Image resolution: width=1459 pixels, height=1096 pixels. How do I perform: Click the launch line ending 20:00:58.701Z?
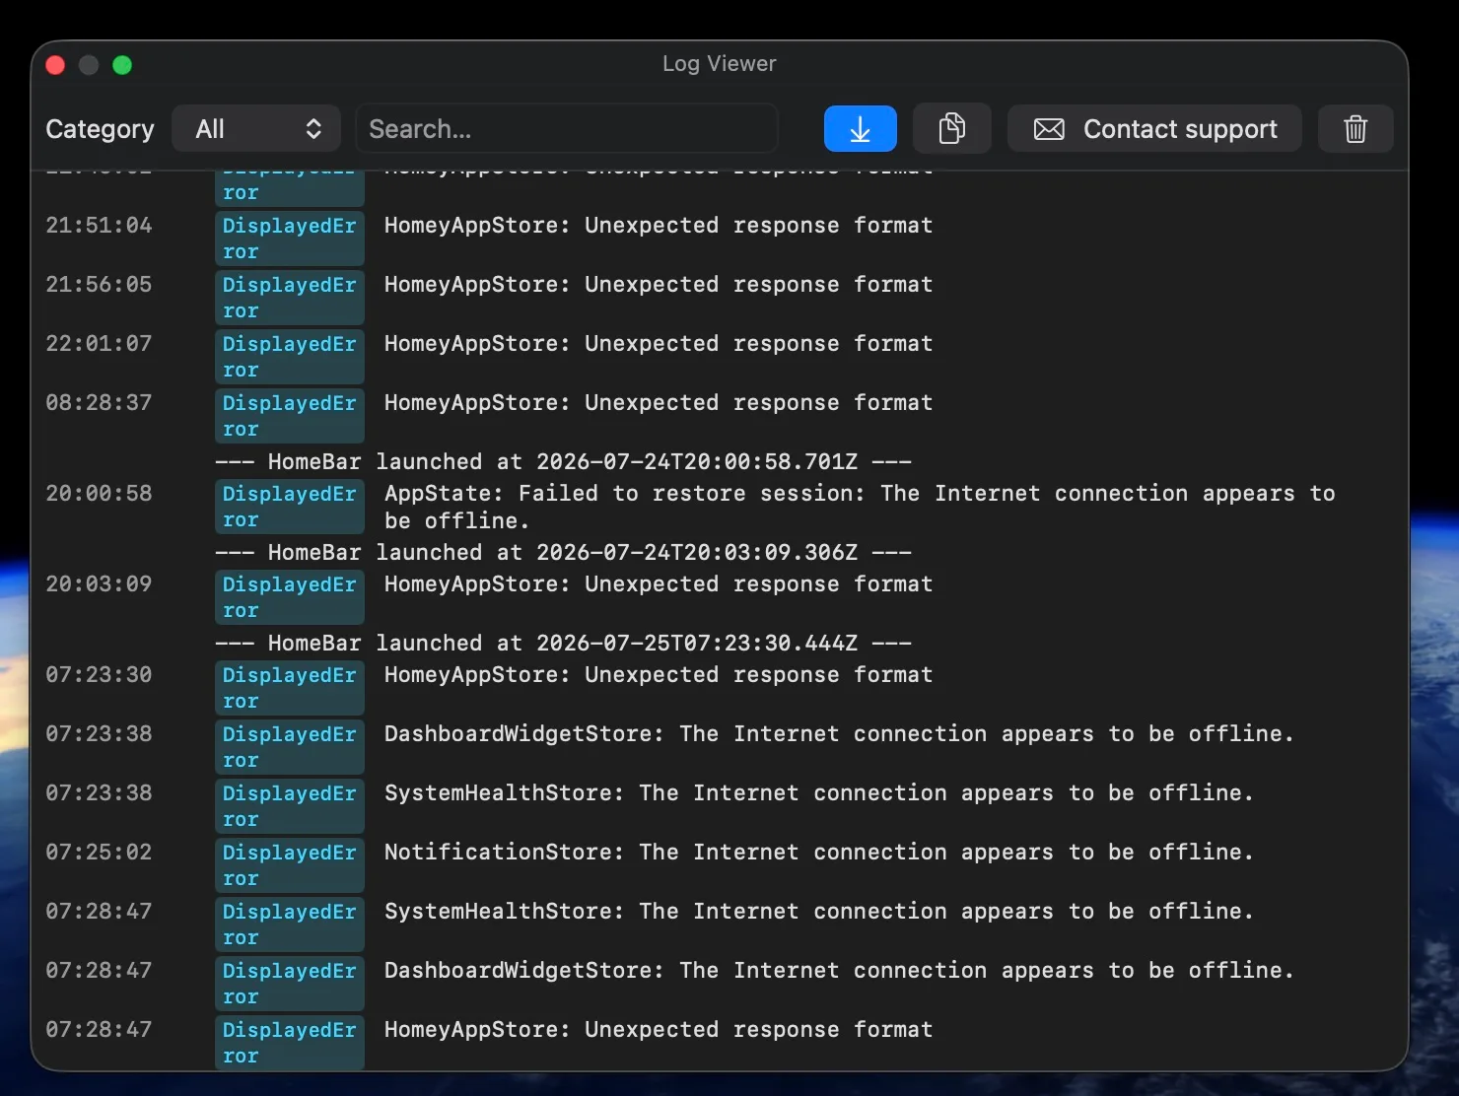pyautogui.click(x=563, y=462)
